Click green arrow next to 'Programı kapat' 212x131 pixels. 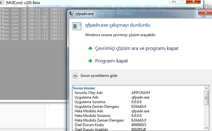90,61
